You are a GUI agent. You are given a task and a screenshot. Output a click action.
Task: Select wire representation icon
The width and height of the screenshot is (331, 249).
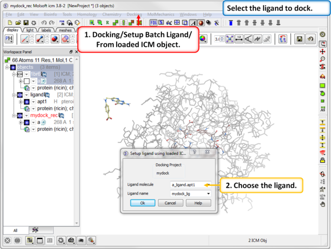pyautogui.click(x=25, y=39)
